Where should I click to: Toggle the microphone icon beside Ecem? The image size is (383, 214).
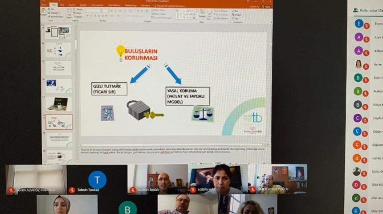(x=367, y=26)
